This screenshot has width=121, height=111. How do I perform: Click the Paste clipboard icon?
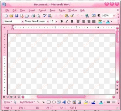(67, 16)
